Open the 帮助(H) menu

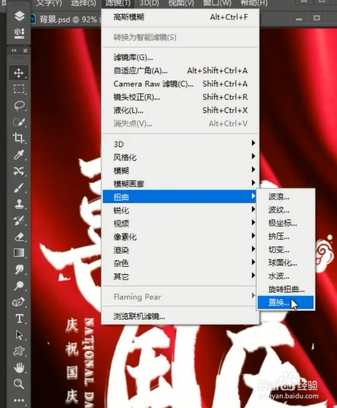pos(254,3)
